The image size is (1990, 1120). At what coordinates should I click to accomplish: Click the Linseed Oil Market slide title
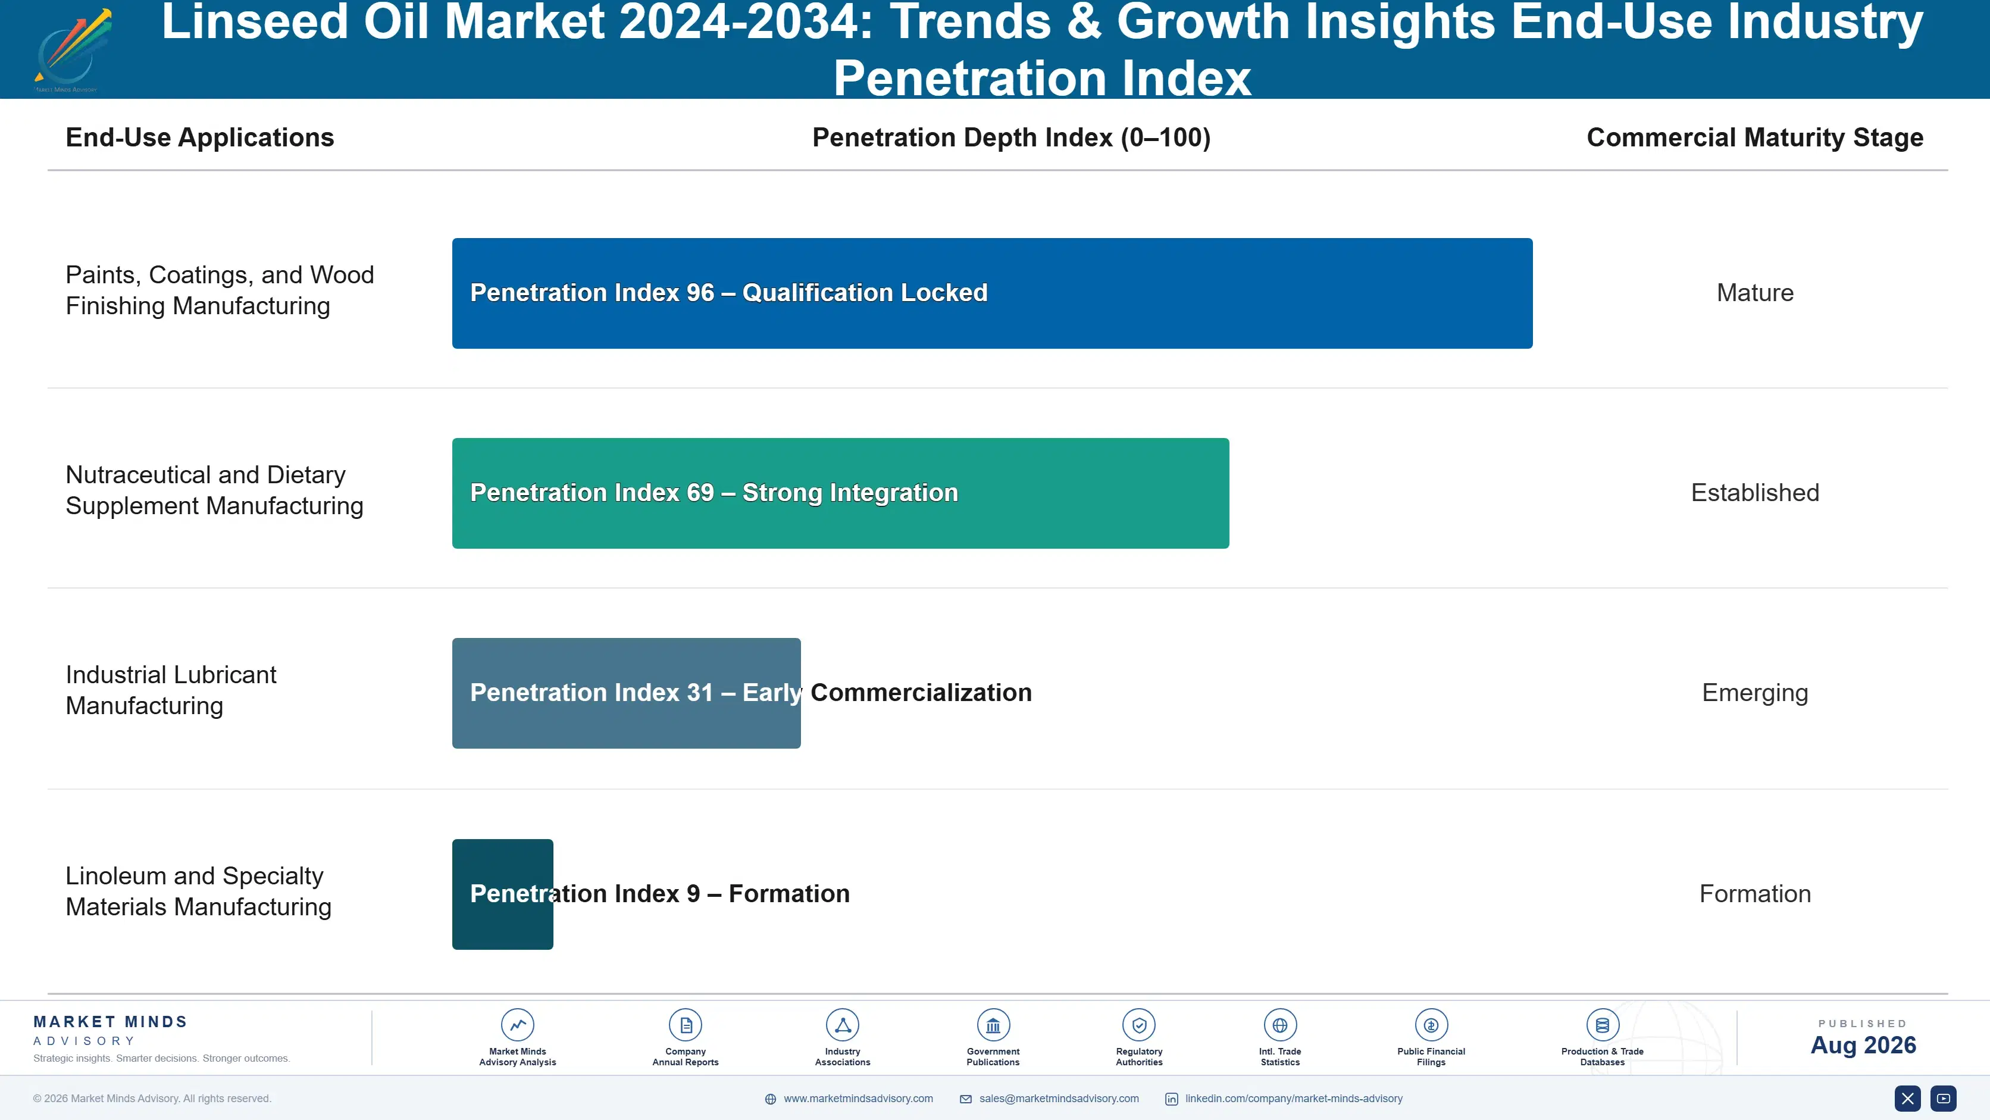[x=1042, y=50]
